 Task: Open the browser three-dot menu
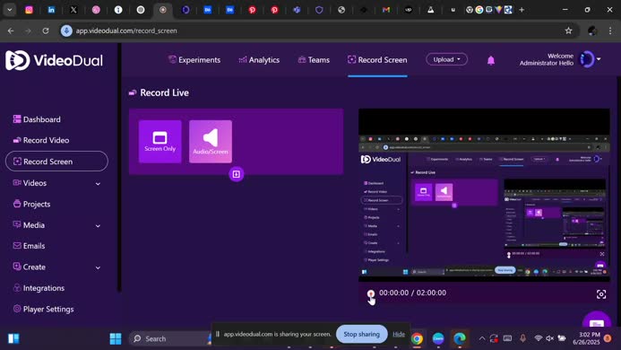pos(610,31)
